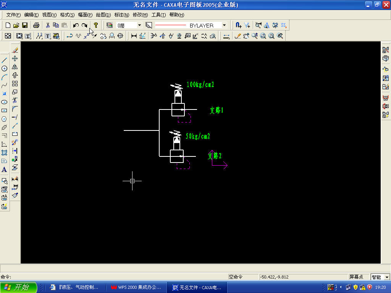Open the 帮助 menu
The width and height of the screenshot is (391, 293).
(x=176, y=15)
